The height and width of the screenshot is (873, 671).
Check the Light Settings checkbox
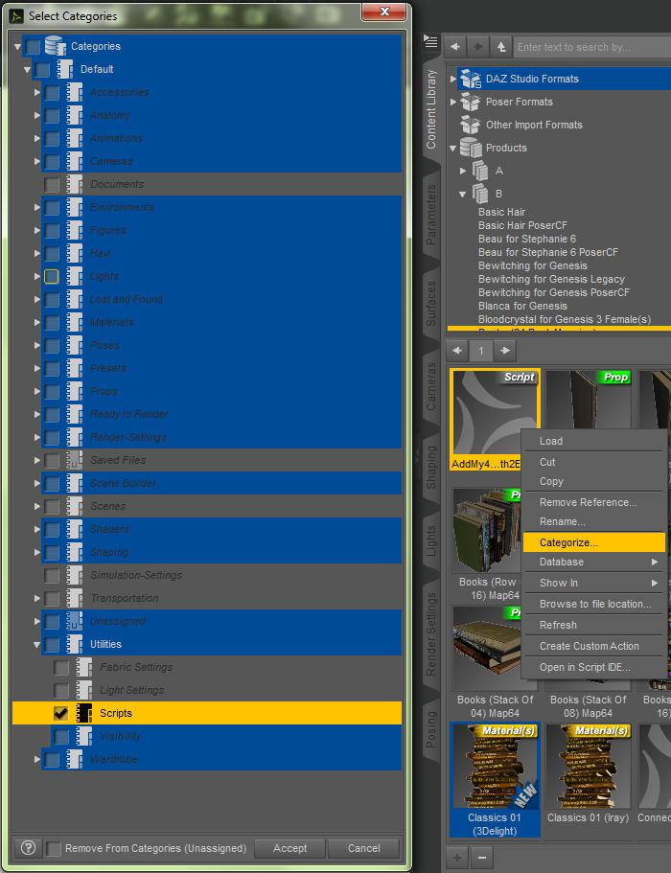60,690
